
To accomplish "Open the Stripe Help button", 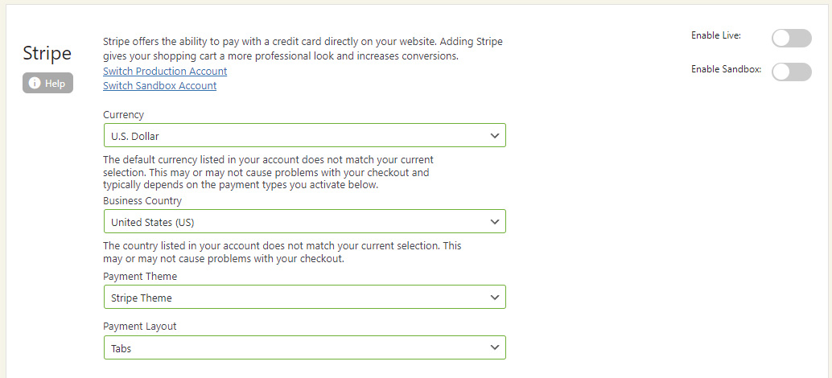I will point(48,83).
